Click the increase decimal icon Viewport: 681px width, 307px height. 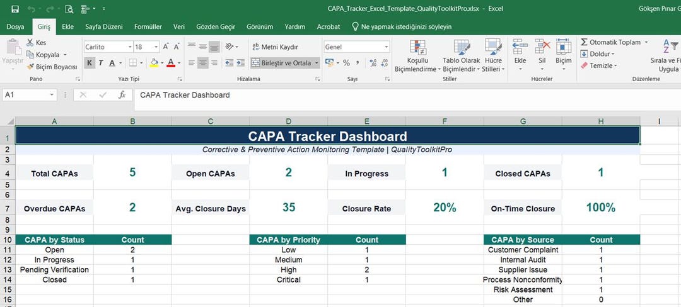(x=373, y=63)
